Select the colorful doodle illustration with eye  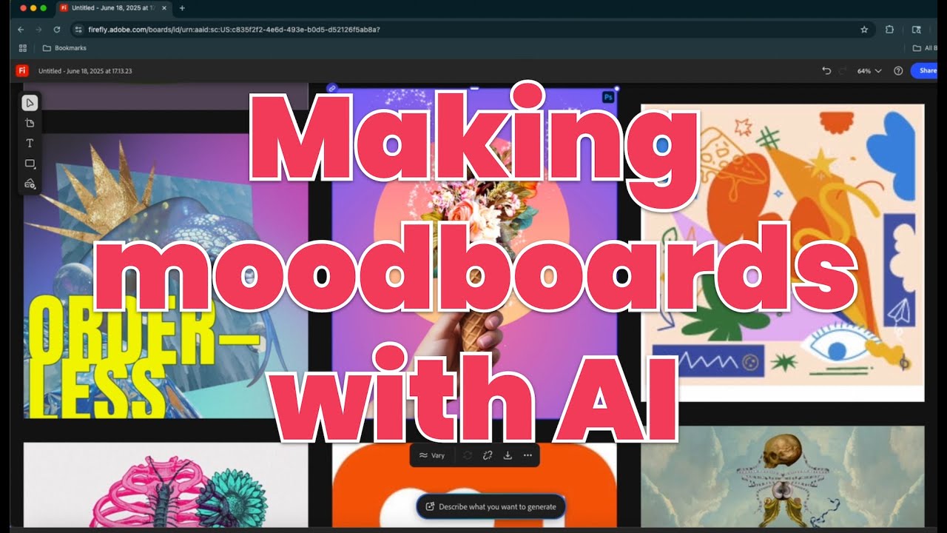point(783,252)
